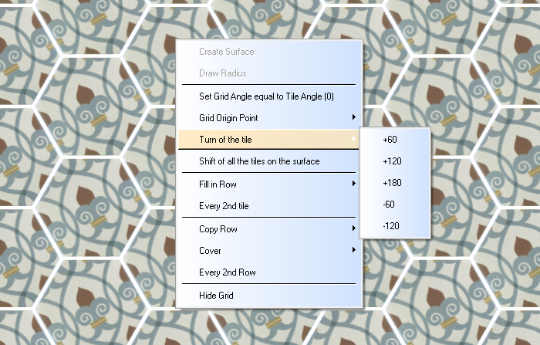Click the Cover menu entry
The width and height of the screenshot is (540, 345).
tap(210, 251)
